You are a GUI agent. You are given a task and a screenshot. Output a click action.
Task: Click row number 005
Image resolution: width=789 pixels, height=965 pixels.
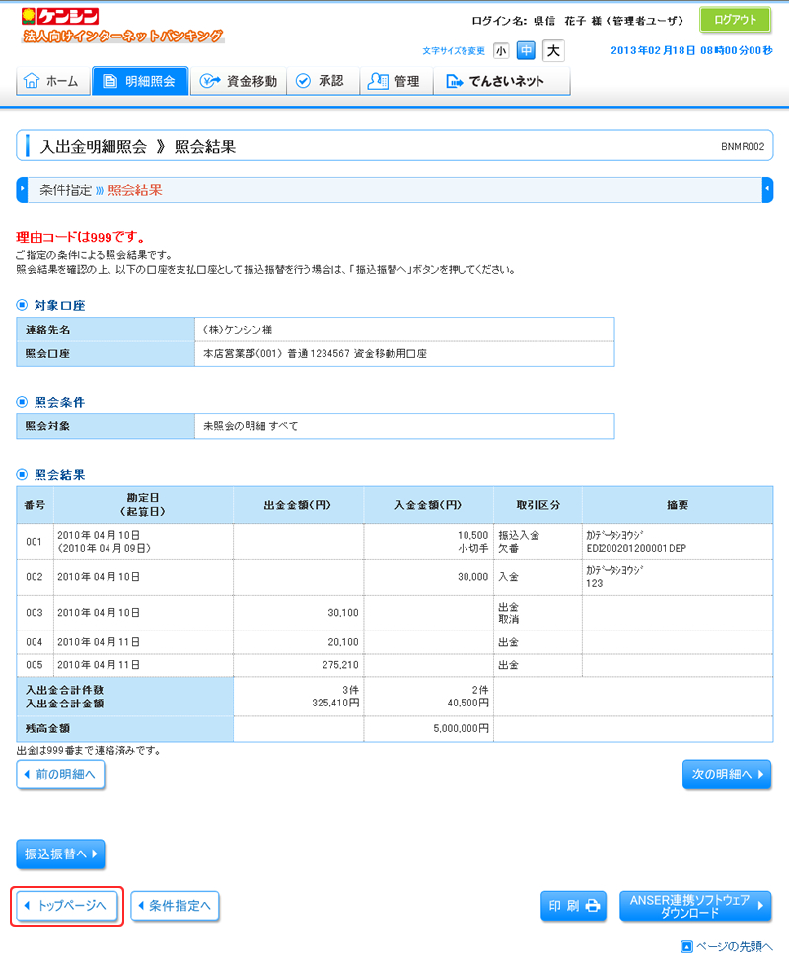35,665
